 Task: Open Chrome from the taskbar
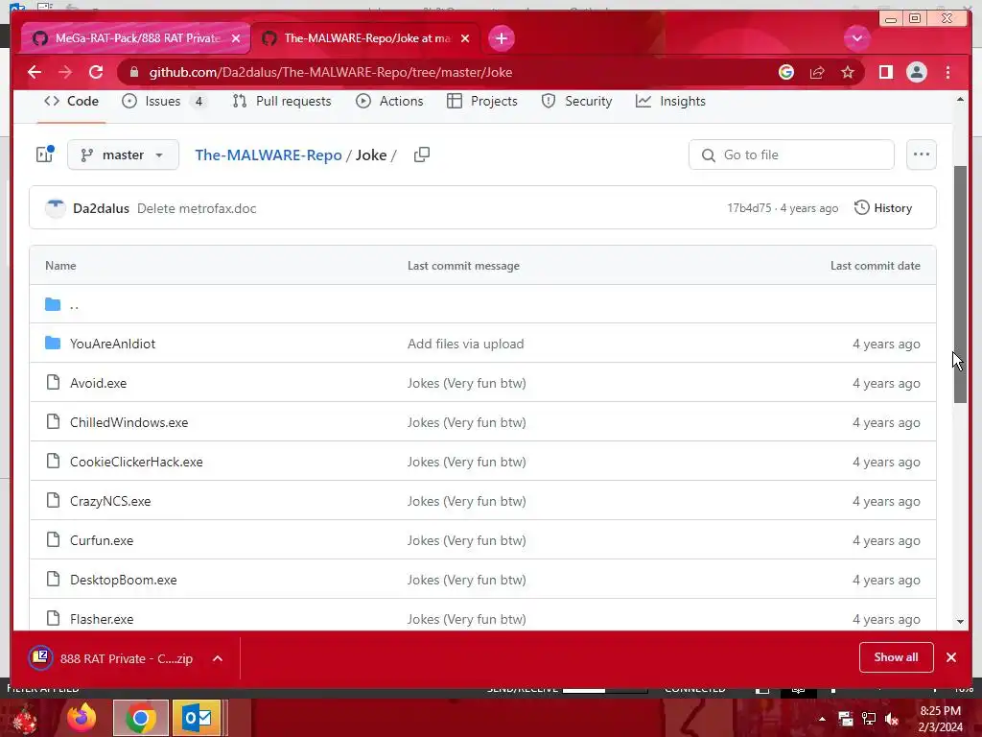(x=141, y=718)
